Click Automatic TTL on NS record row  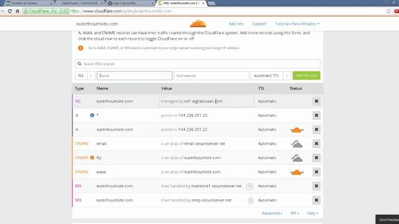tap(267, 101)
